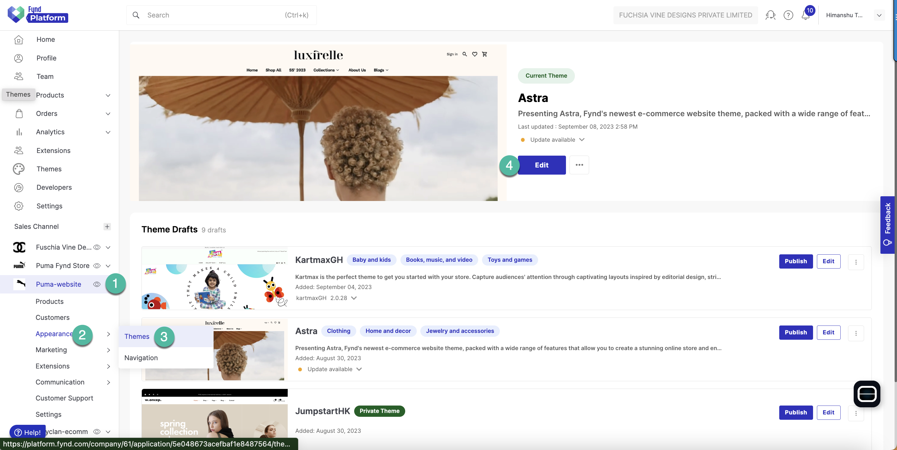Expand the Marketing submenu arrow
Viewport: 897px width, 450px height.
[x=108, y=350]
